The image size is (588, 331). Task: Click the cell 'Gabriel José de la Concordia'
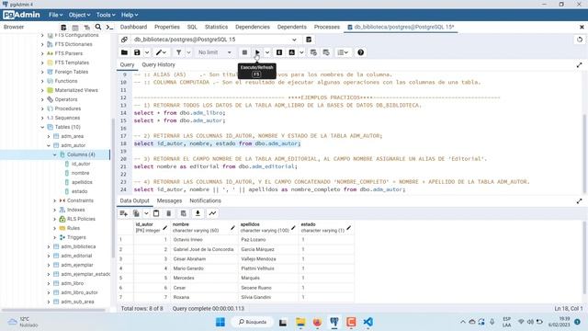point(204,249)
